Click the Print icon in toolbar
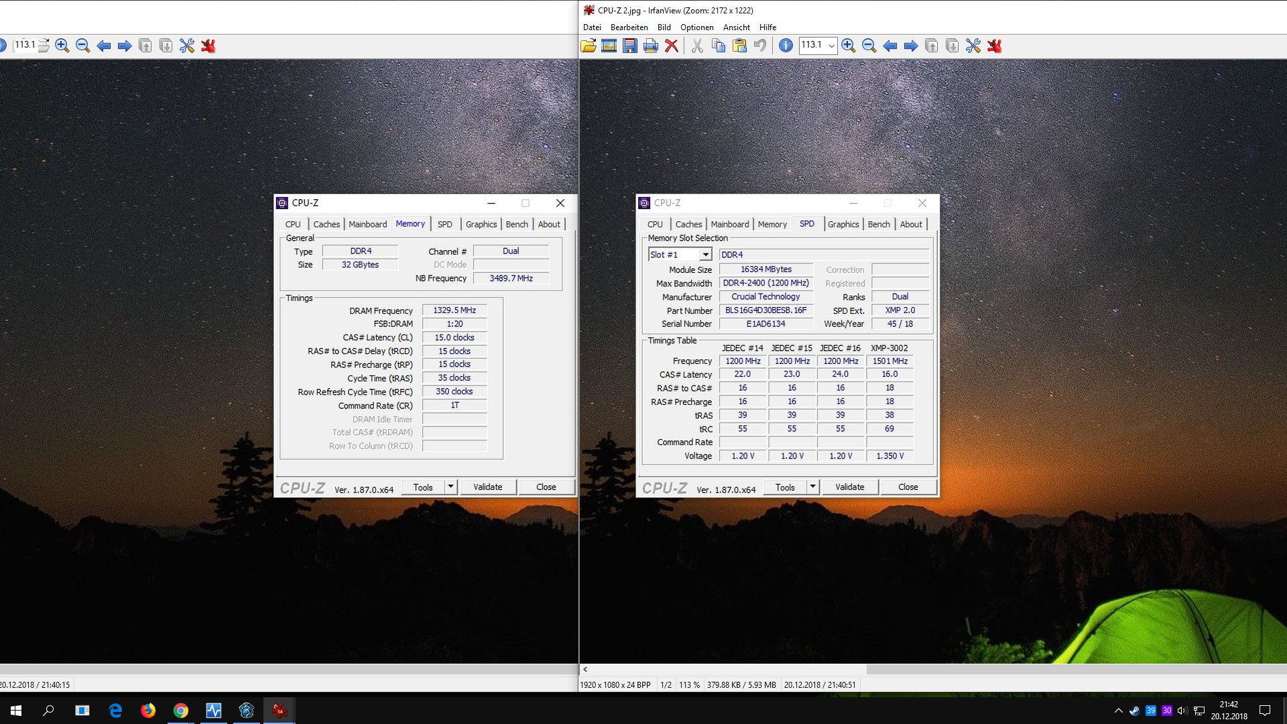 650,46
